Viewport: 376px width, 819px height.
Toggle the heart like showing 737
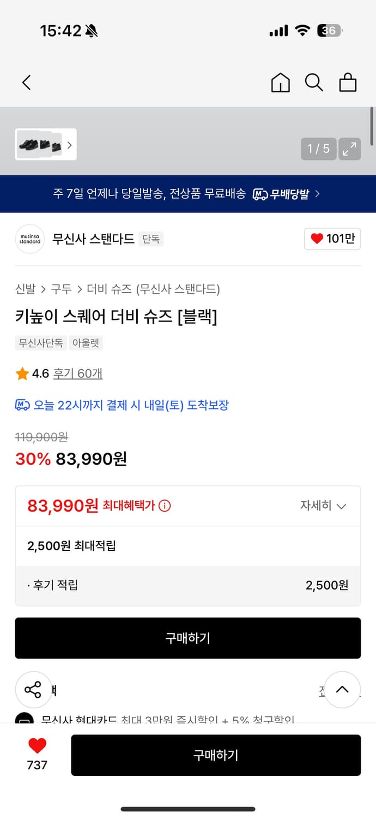pos(36,746)
